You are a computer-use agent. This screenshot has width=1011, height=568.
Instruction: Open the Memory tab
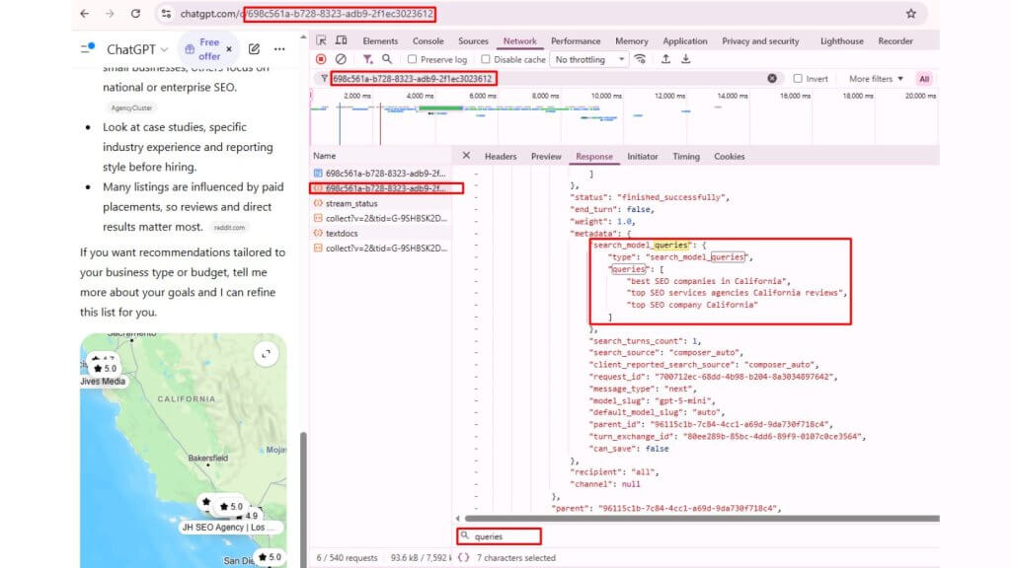point(632,41)
